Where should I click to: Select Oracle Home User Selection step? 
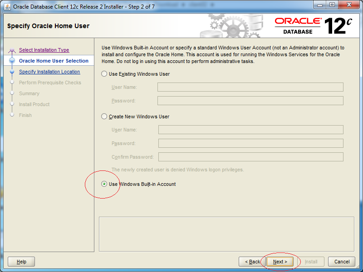pyautogui.click(x=54, y=61)
